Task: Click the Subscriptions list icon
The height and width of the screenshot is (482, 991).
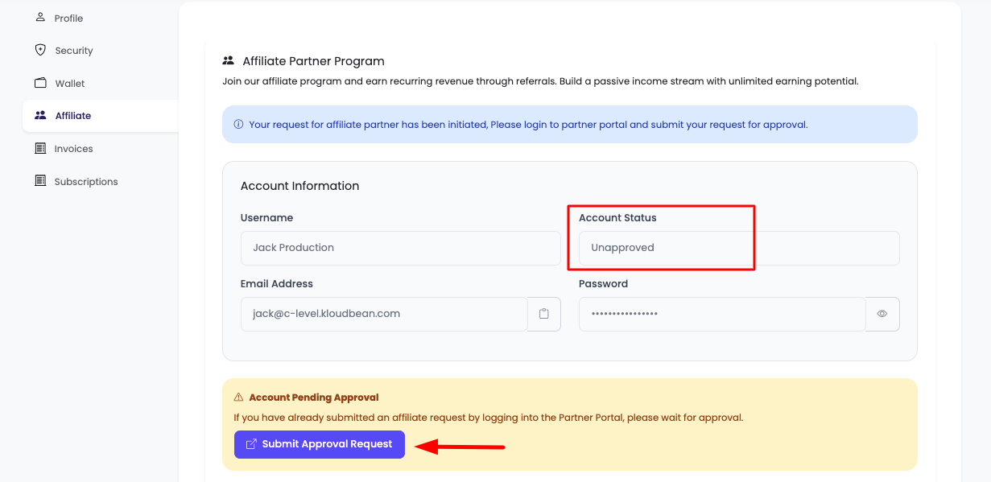Action: (39, 180)
